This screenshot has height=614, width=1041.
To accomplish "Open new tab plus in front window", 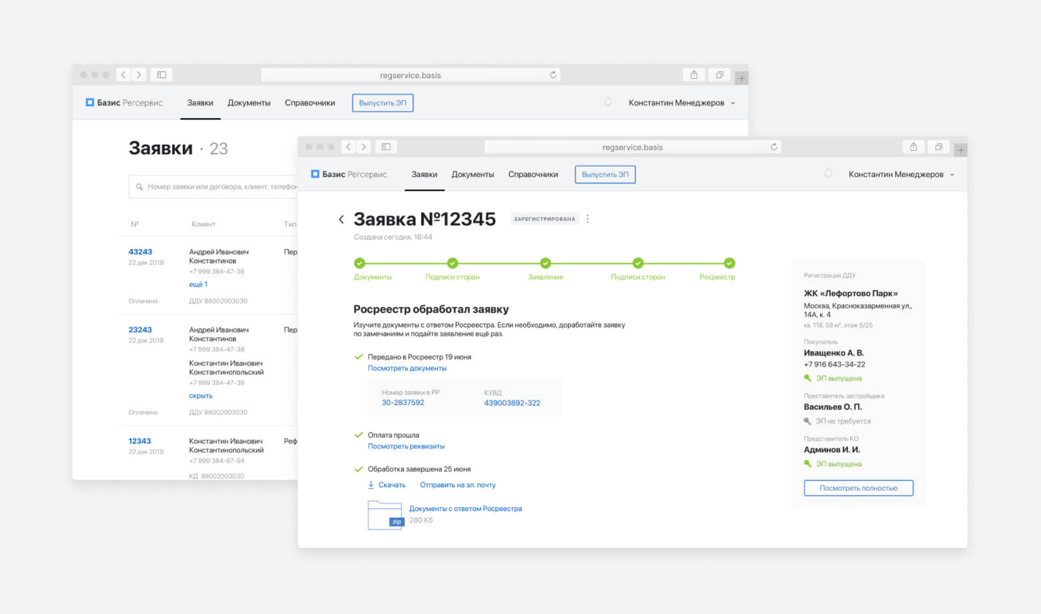I will (x=961, y=150).
